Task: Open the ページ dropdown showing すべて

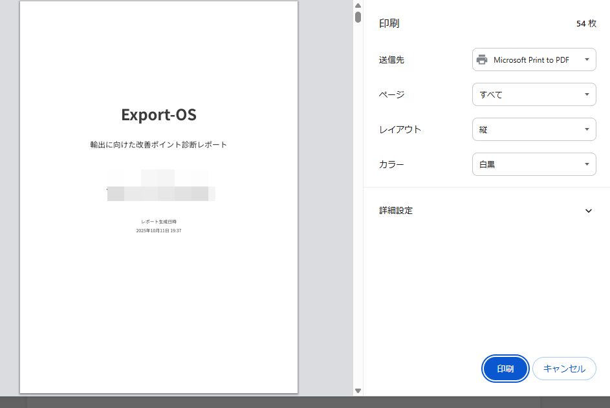Action: 534,94
